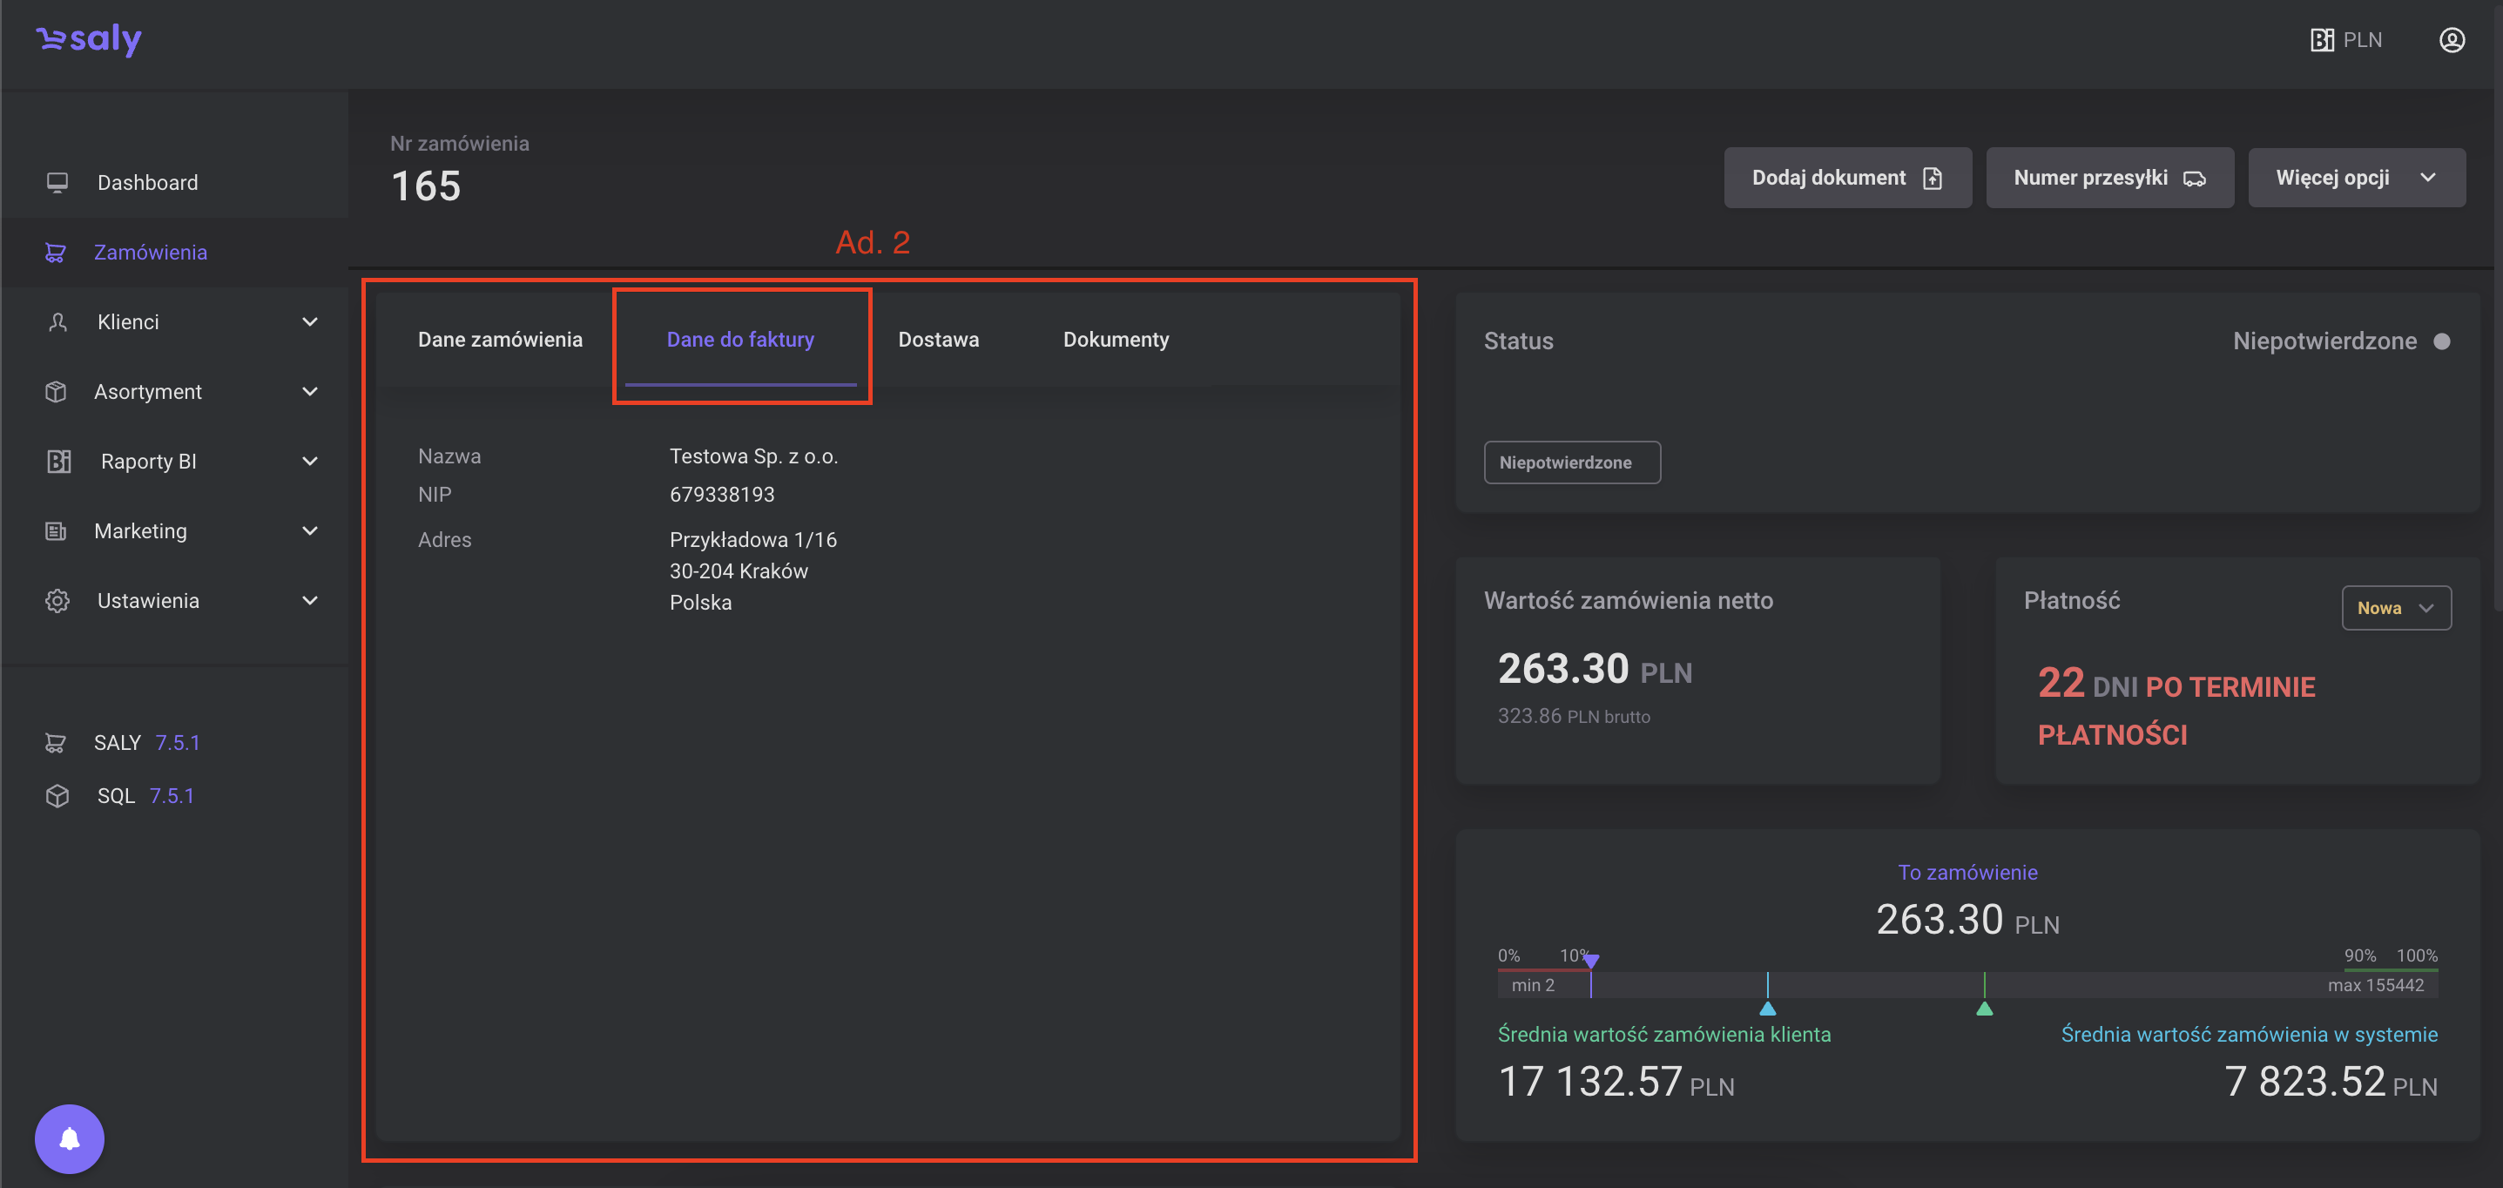Switch to the Dokumenty tab

1116,339
